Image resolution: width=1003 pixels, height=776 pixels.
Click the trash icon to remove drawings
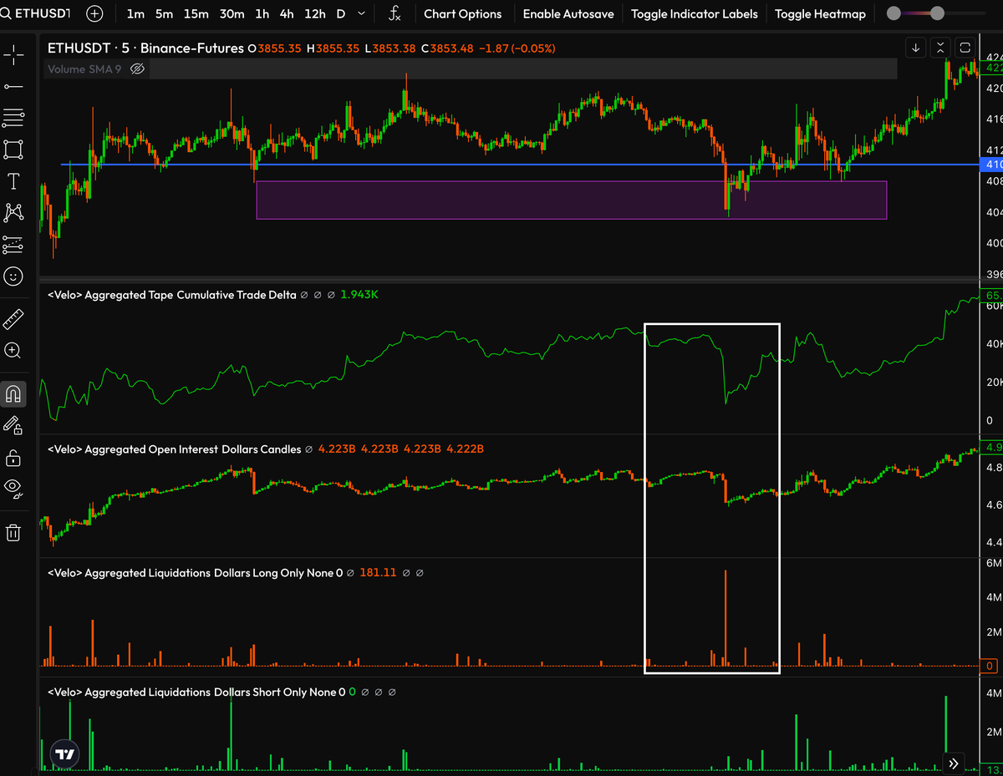13,532
